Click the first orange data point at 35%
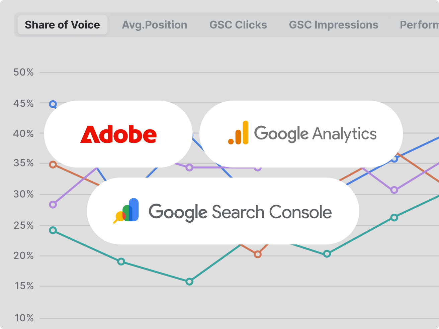The height and width of the screenshot is (329, 439). click(x=53, y=164)
